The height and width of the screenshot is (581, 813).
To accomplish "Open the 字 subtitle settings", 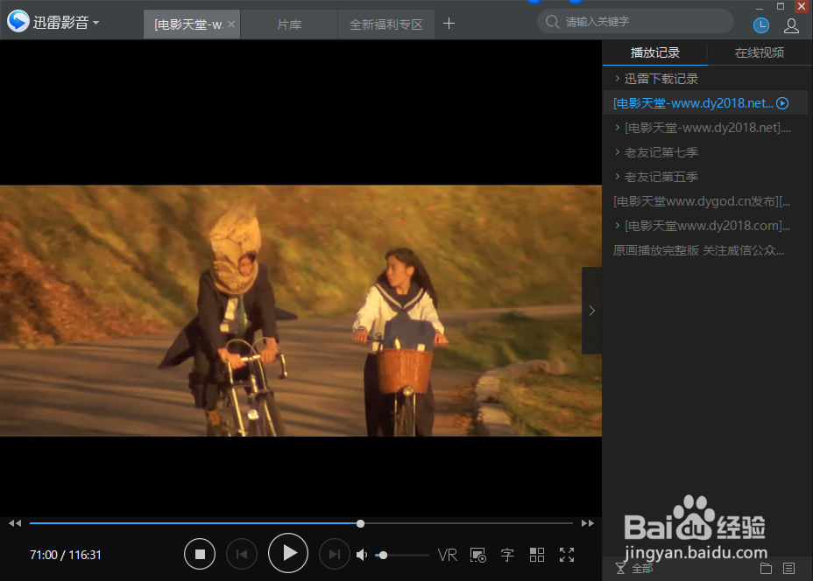I will [x=507, y=555].
